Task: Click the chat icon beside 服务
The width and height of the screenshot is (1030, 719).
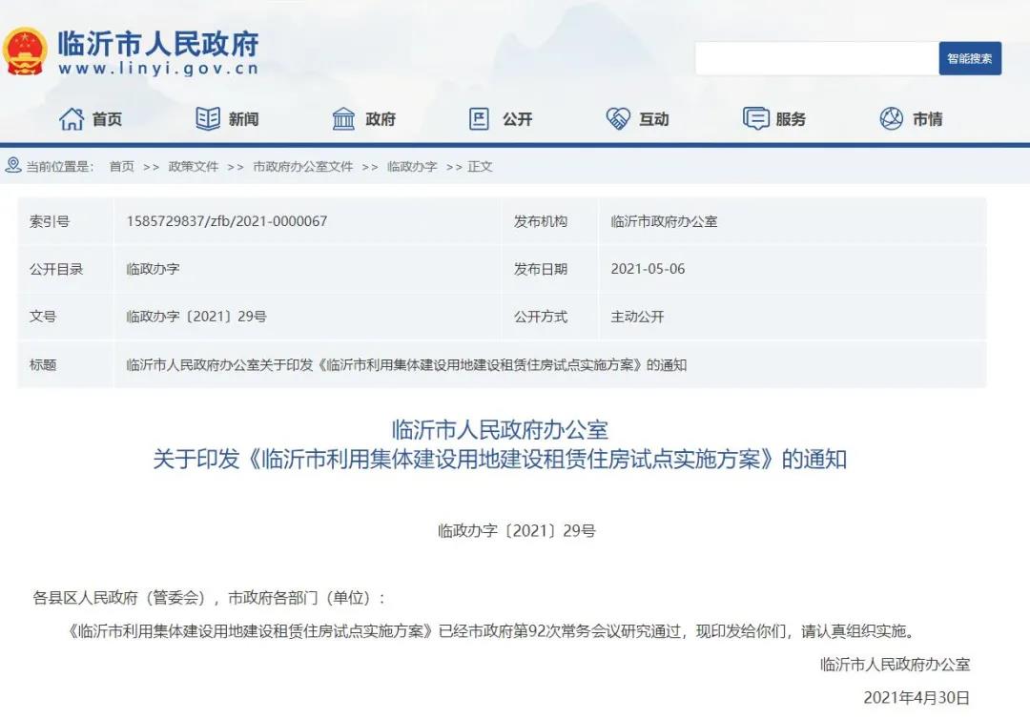Action: (755, 119)
